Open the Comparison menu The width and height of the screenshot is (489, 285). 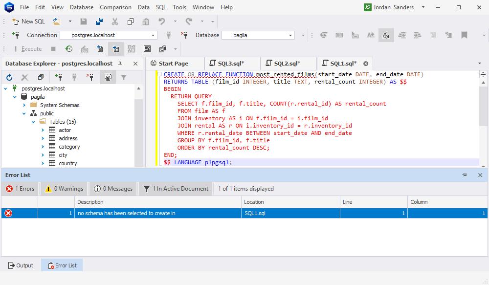tap(115, 7)
